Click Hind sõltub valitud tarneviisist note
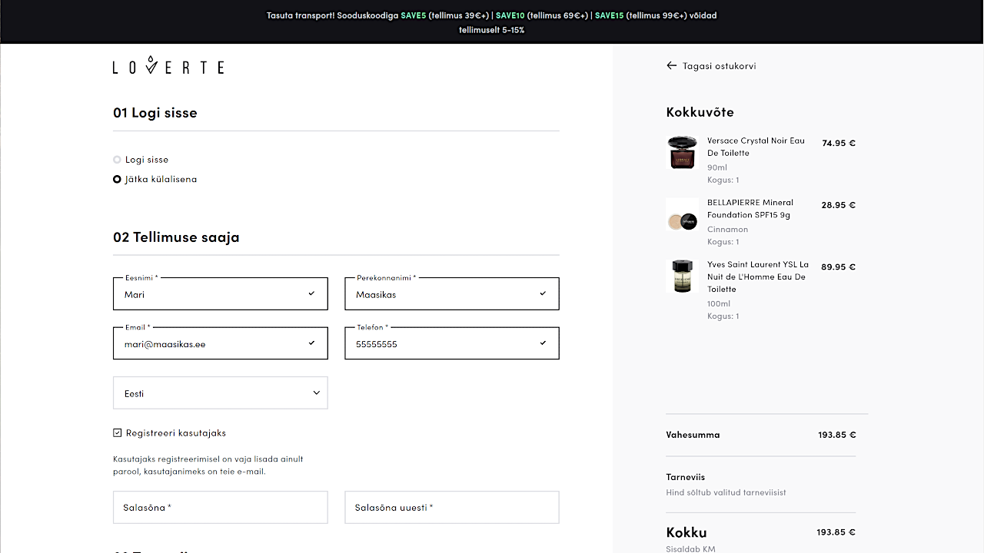984x553 pixels. 726,492
